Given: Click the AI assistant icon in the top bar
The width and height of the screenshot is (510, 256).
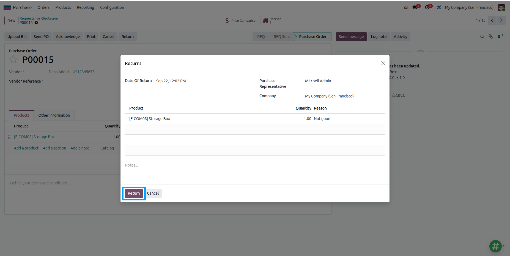Looking at the screenshot, I should [406, 7].
